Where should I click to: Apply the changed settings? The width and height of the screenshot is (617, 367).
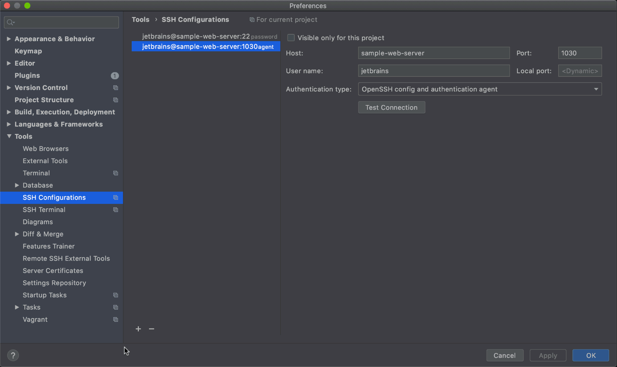click(548, 355)
